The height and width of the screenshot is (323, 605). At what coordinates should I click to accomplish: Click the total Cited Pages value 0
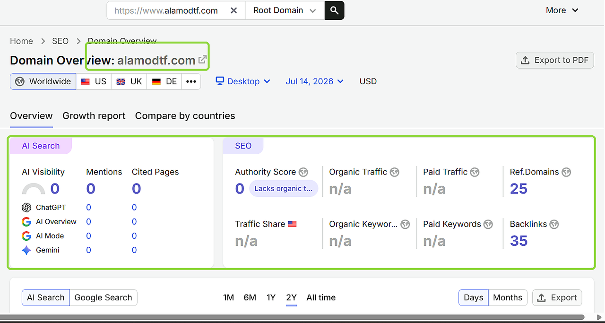tap(137, 189)
